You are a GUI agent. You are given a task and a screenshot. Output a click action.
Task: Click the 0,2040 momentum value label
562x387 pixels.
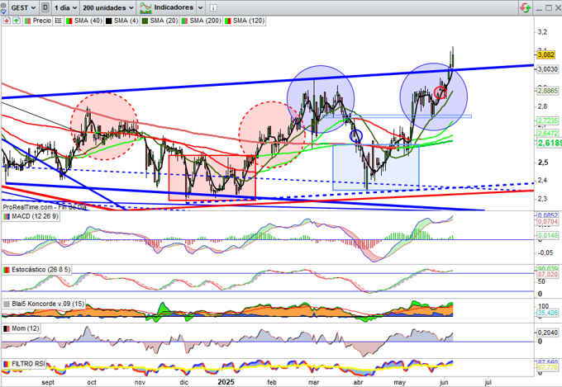point(547,333)
